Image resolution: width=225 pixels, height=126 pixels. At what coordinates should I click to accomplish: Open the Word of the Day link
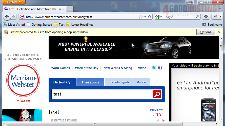pyautogui.click(x=87, y=68)
